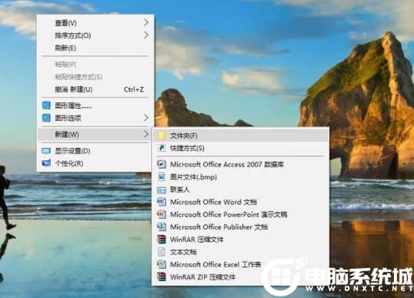Create new WinRAR ZIP 压缩文件
This screenshot has height=298, width=414.
click(241, 277)
